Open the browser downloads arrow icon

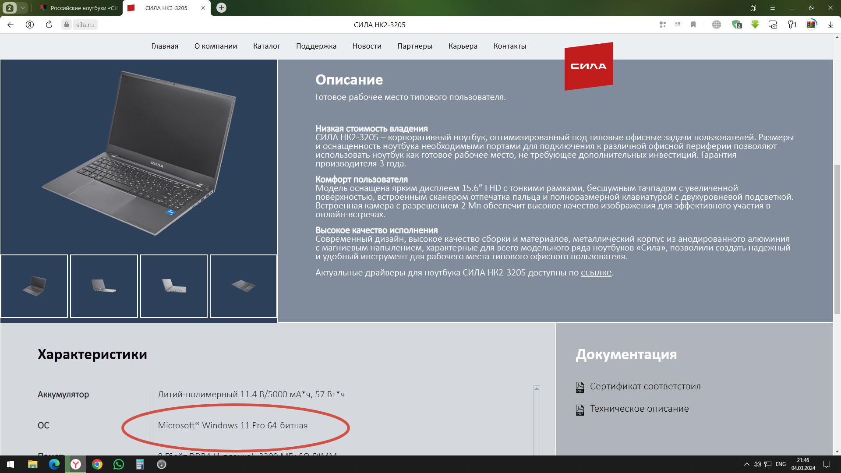(x=830, y=25)
